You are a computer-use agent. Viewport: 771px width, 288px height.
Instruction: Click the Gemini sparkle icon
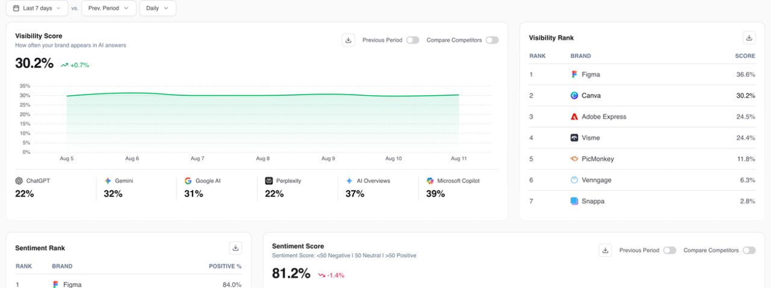(108, 181)
